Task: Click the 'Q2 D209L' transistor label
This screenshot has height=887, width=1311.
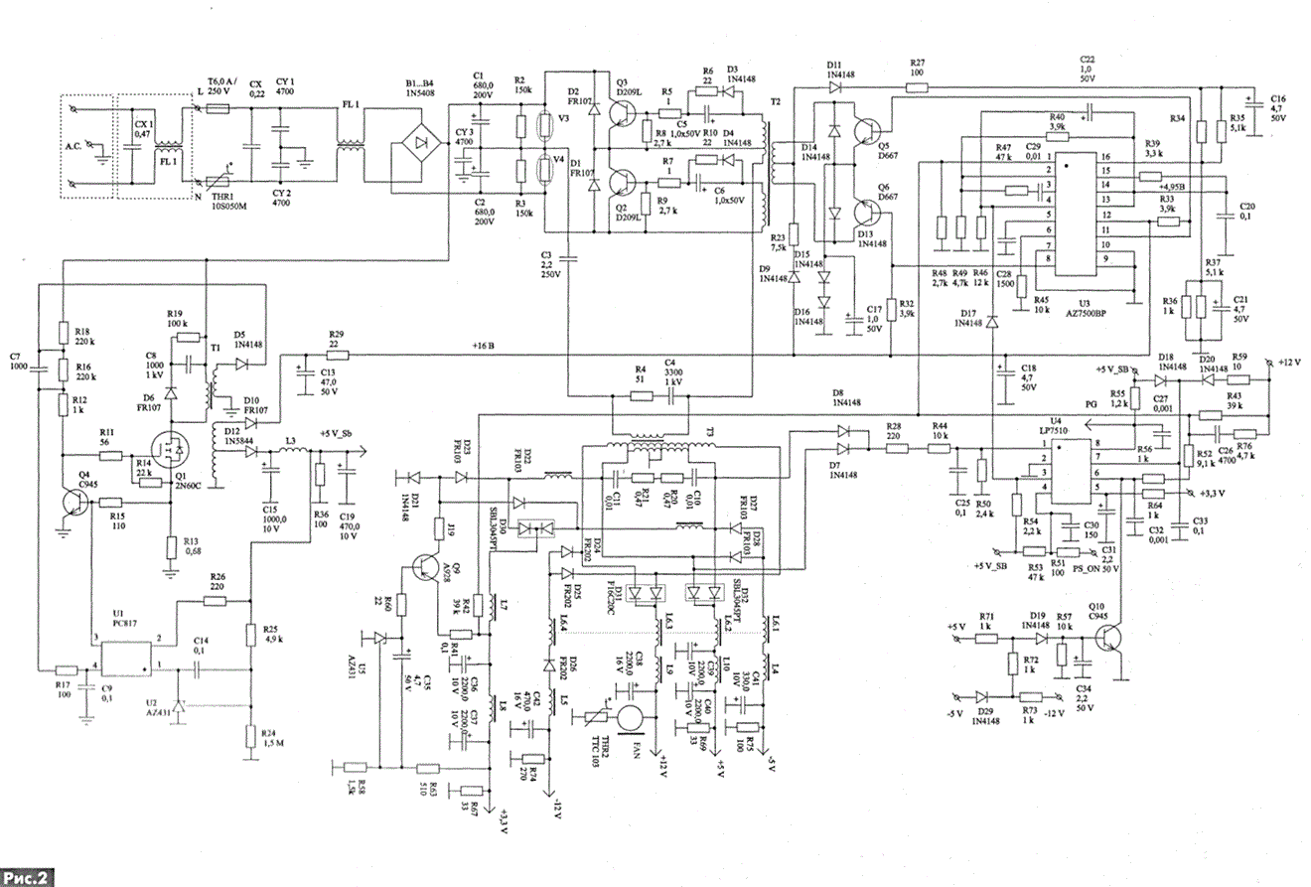Action: [x=628, y=213]
